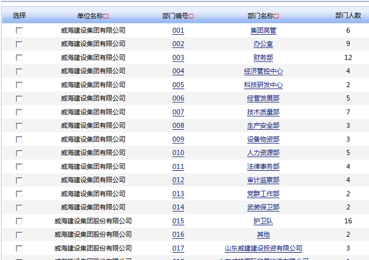Open the 人力资源部 link
The width and height of the screenshot is (369, 260).
tap(264, 153)
